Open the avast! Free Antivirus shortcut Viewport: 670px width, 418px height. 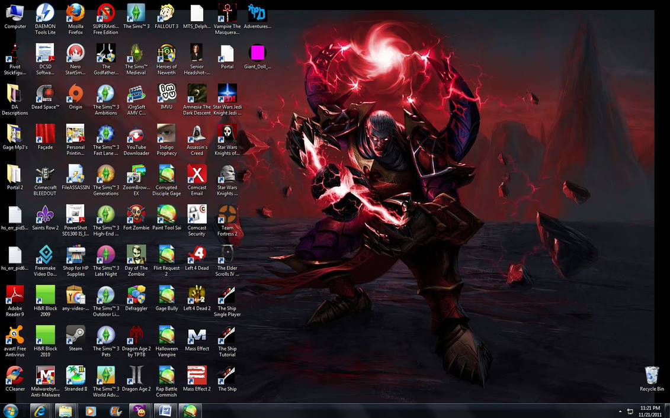tap(15, 341)
